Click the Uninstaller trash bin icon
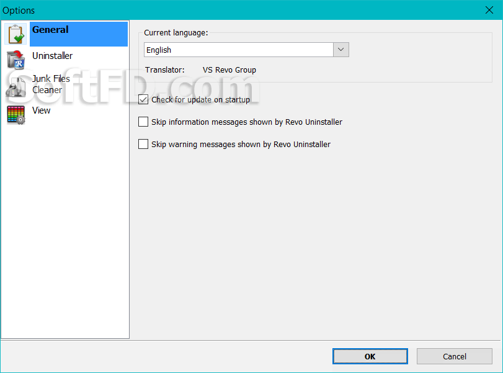 [16, 60]
